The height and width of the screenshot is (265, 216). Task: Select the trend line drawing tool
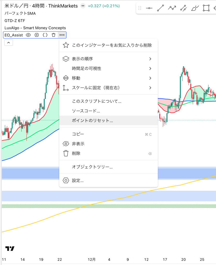tap(160, 8)
